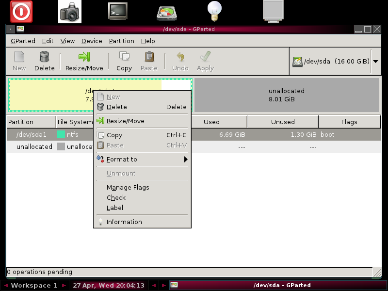Click the Used column header
The image size is (388, 291).
tap(219, 122)
